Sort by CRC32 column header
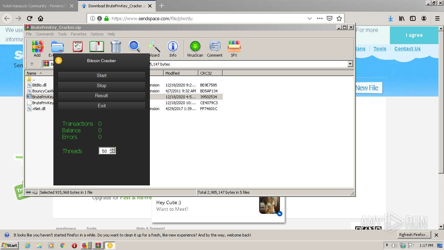 point(210,73)
